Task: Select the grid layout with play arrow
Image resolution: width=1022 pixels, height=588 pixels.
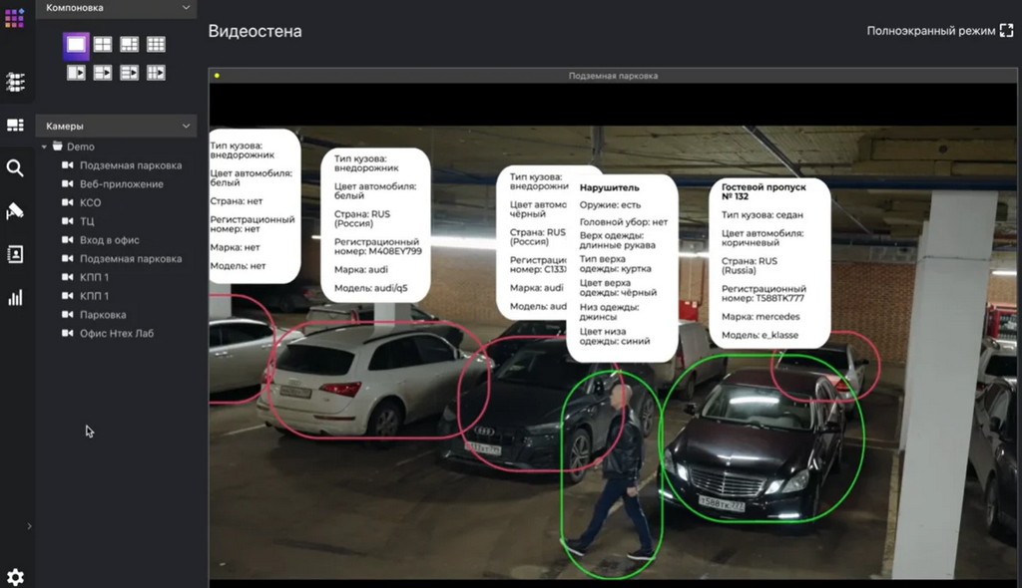Action: pyautogui.click(x=156, y=73)
